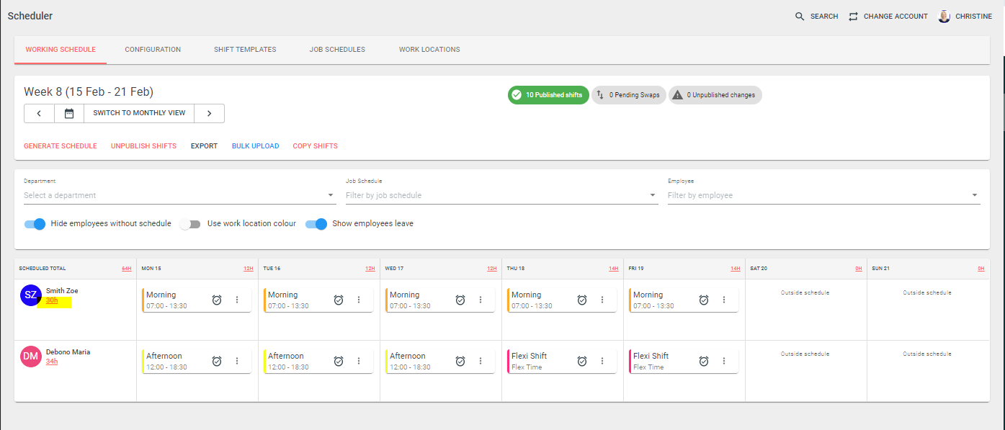Click the Export button

(x=204, y=146)
